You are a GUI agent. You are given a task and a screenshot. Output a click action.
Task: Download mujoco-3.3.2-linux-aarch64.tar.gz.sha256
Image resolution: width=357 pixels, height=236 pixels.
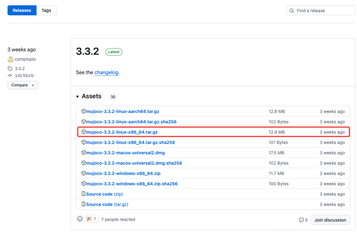[131, 122]
